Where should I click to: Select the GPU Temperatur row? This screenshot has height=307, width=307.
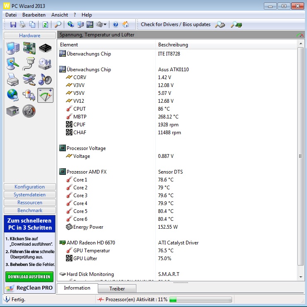pyautogui.click(x=177, y=251)
